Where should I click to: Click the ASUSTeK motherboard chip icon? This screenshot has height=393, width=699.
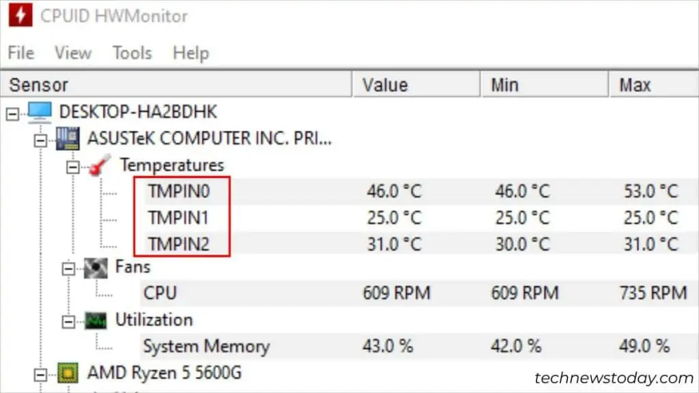[x=68, y=138]
